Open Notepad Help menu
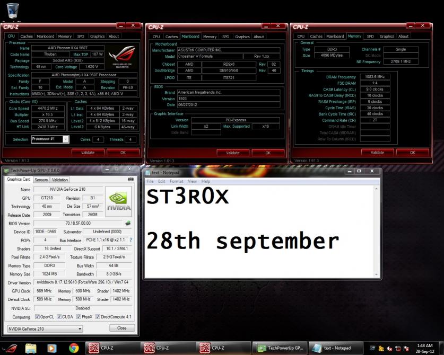The height and width of the screenshot is (355, 444). (x=206, y=181)
